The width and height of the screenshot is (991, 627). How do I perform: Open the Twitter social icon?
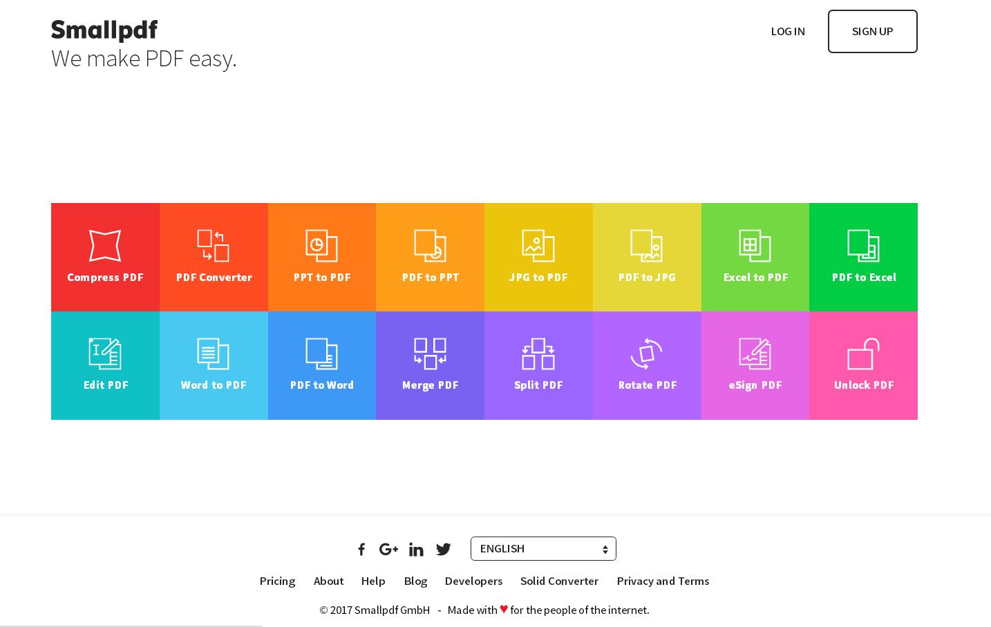444,549
